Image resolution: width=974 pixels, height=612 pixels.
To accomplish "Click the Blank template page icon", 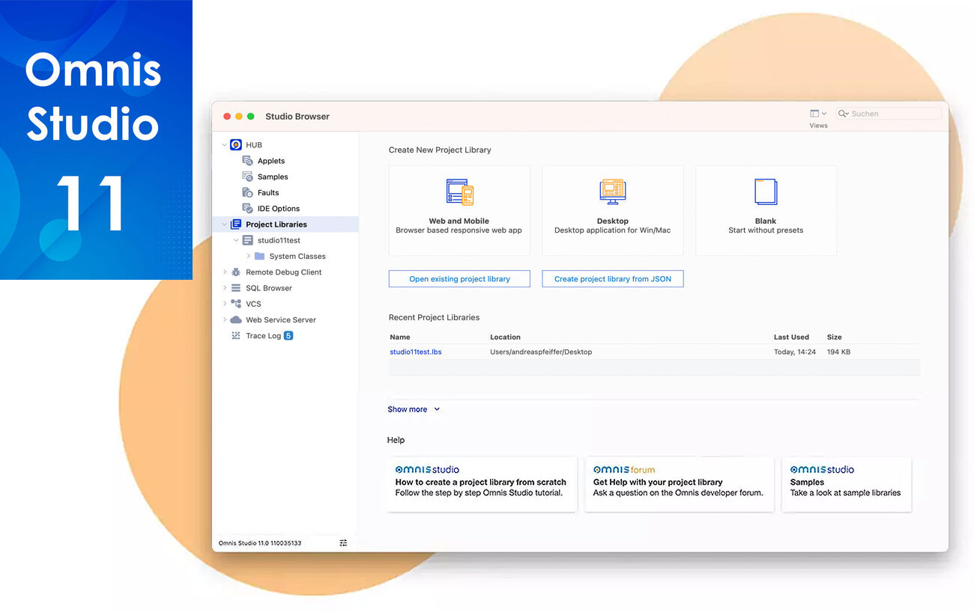I will click(x=766, y=192).
